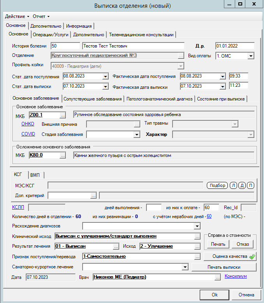The image size is (264, 303).
Task: Click the Оценка качества button
Action: [x=230, y=256]
